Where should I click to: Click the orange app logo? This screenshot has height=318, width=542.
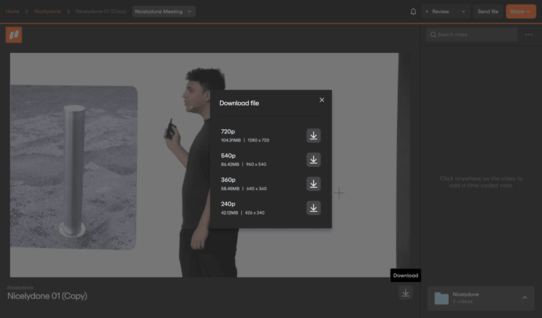pyautogui.click(x=14, y=35)
